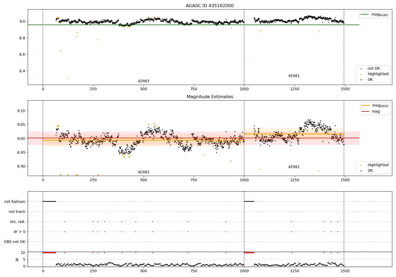
Task: Click the '5' y-axis tick in the bottom plot
Action: [x=24, y=259]
